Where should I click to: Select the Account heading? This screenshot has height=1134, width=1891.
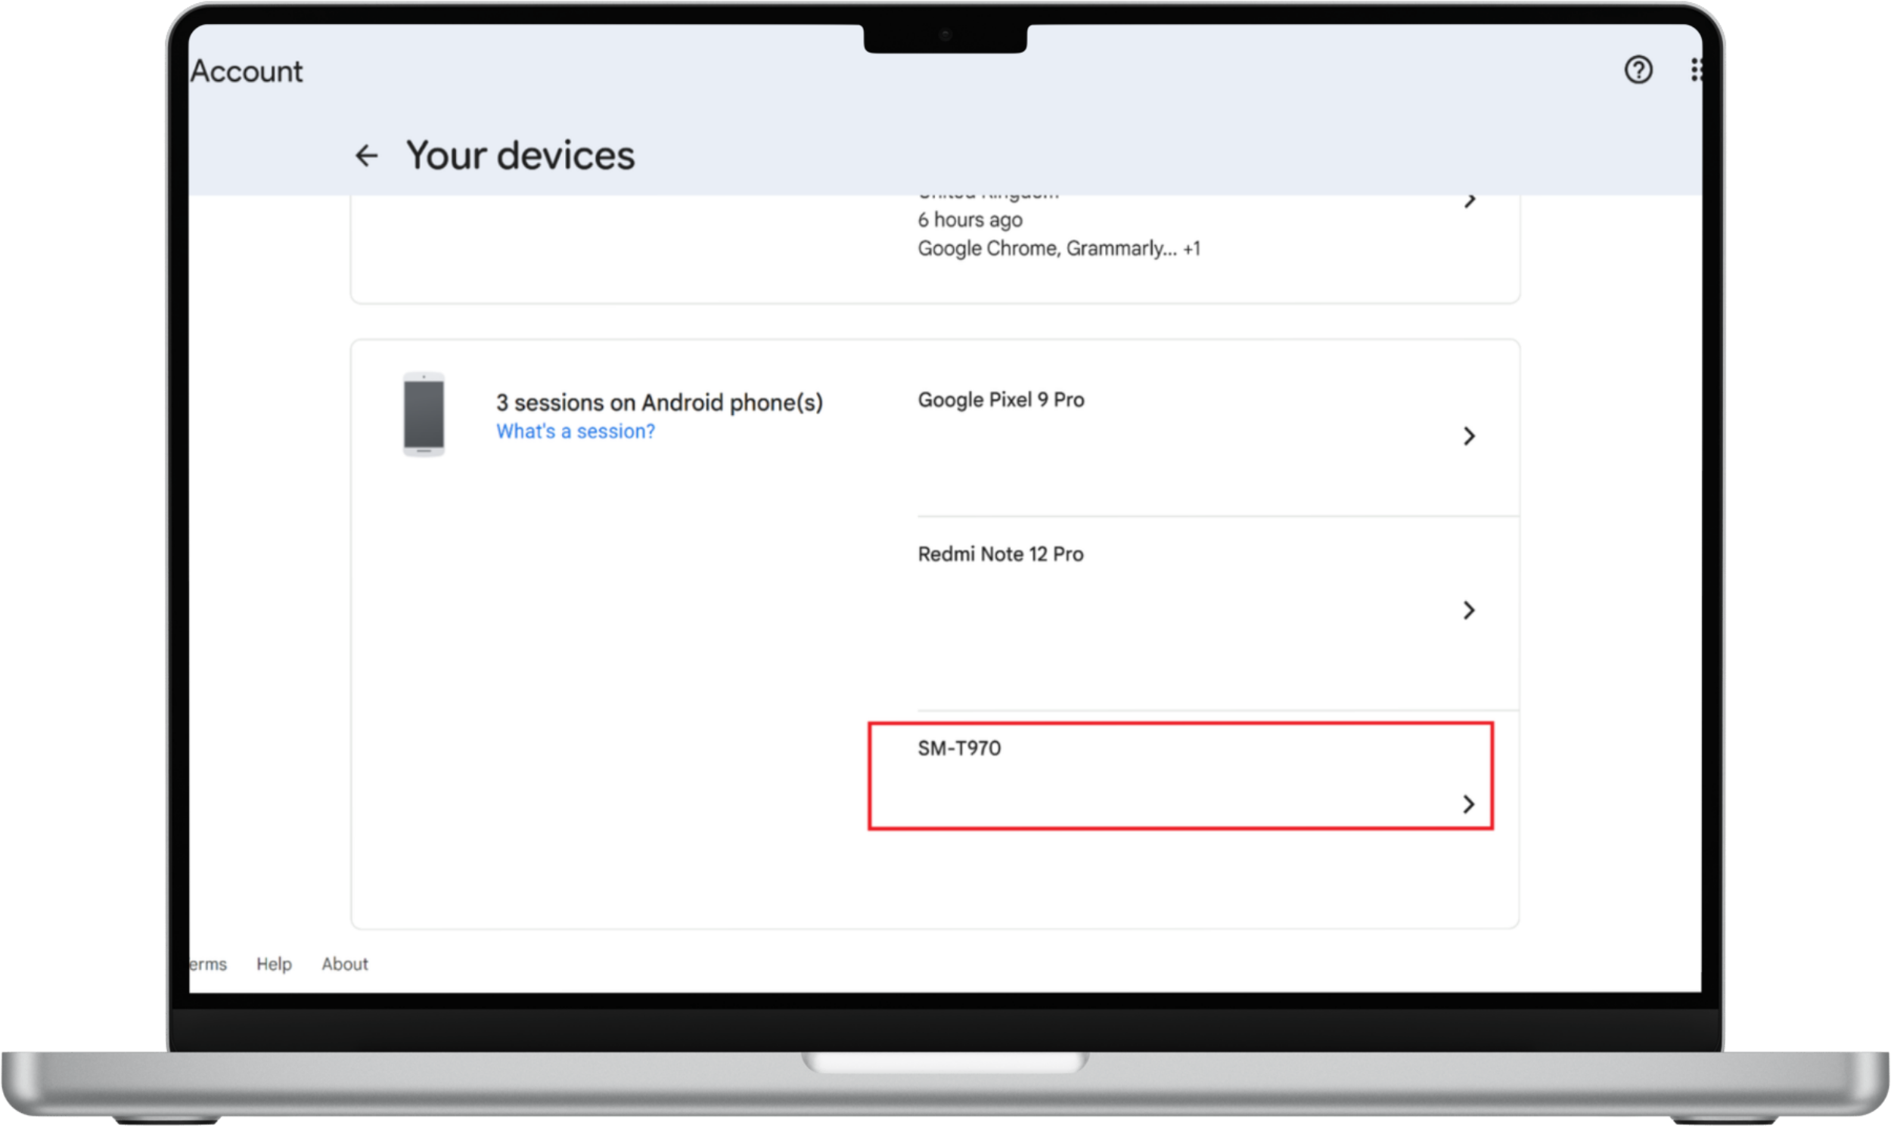246,70
